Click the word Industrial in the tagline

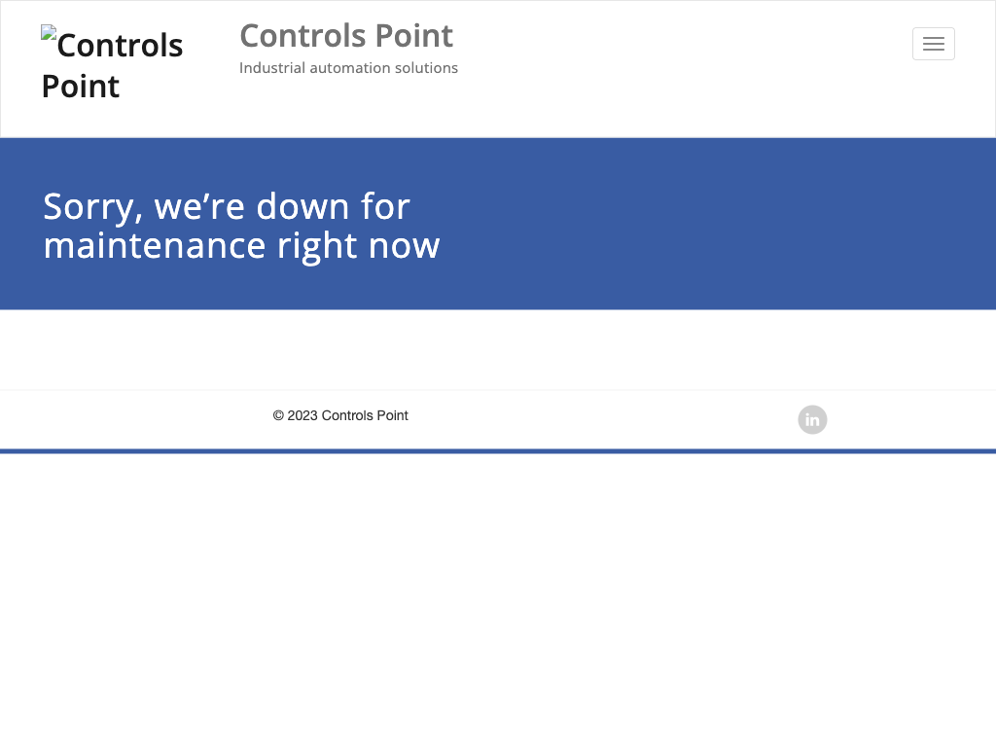pos(271,68)
